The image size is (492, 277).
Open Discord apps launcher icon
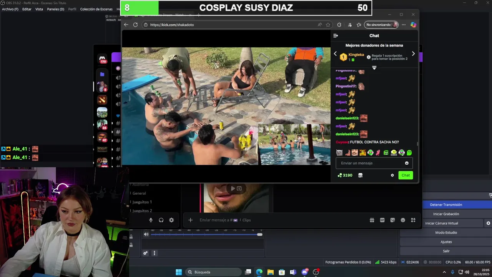pyautogui.click(x=413, y=220)
